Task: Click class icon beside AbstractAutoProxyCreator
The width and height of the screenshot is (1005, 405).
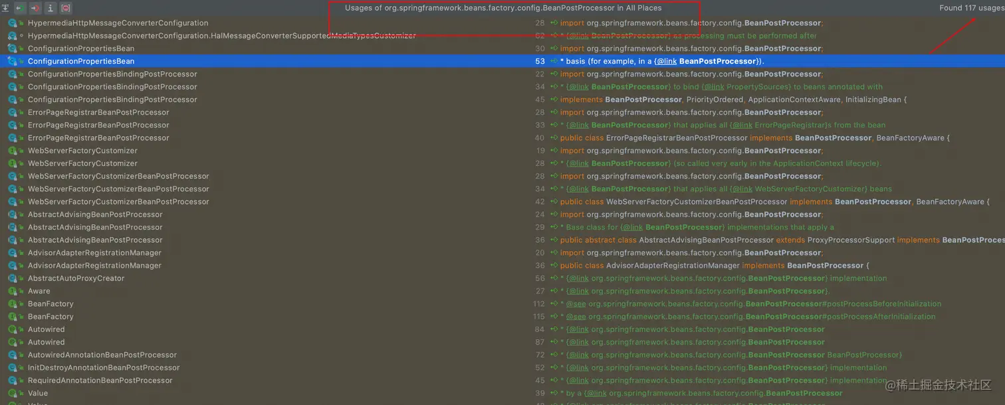Action: tap(12, 278)
